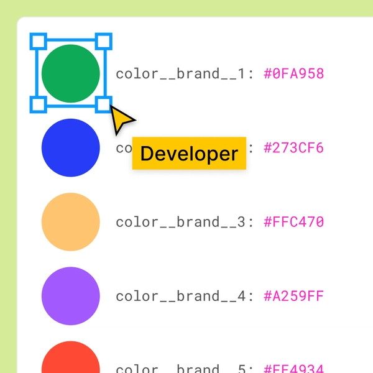The height and width of the screenshot is (373, 373).
Task: Click the top-left selection handle
Action: tap(39, 42)
